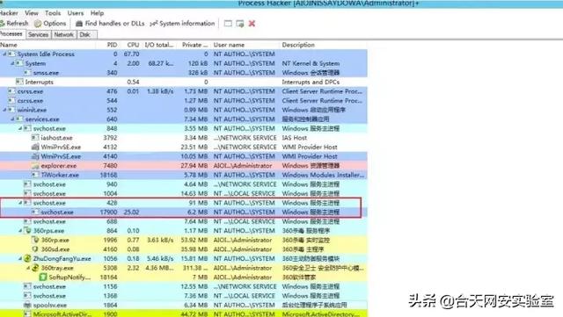Viewport: 563px width, 317px height.
Task: Click the Refresh toolbar button
Action: coord(14,24)
